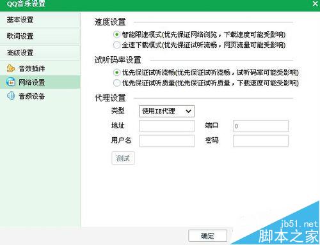Click the 用户名 input field
This screenshot has height=245, width=320.
167,141
